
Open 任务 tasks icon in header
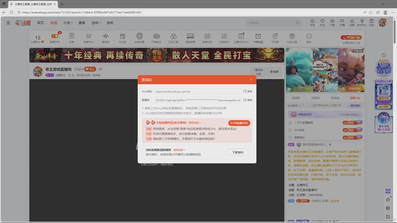point(371,22)
